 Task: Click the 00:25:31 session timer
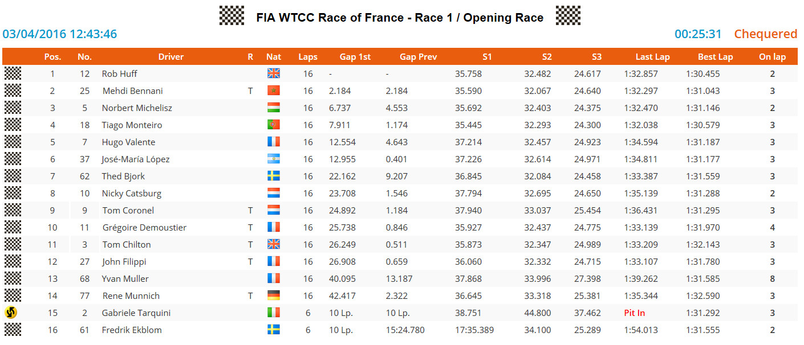[x=698, y=34]
